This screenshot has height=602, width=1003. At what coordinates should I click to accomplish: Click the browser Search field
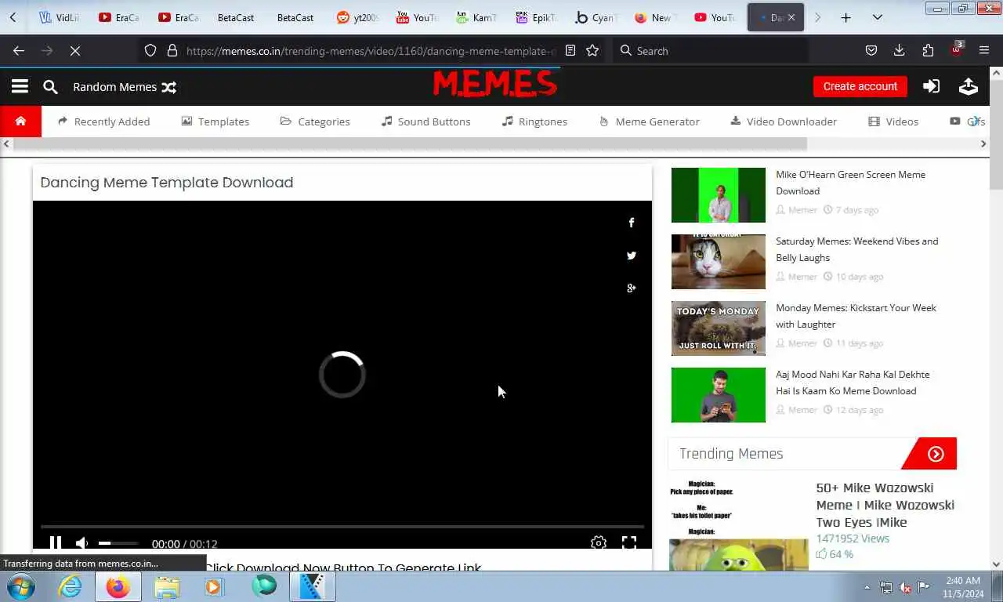coord(711,50)
